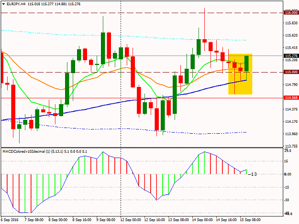
Task: Click the 113.755 price axis value
Action: (x=291, y=146)
